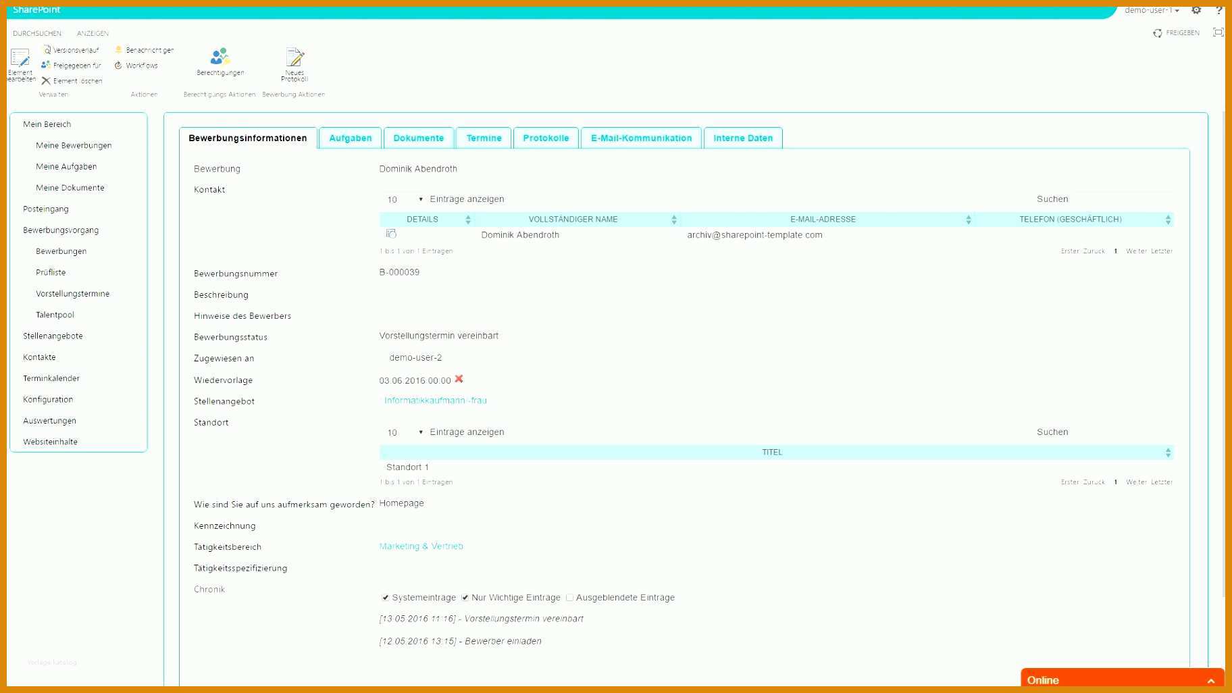Open Versionsverlauf in the ribbon
1232x693 pixels.
point(71,50)
